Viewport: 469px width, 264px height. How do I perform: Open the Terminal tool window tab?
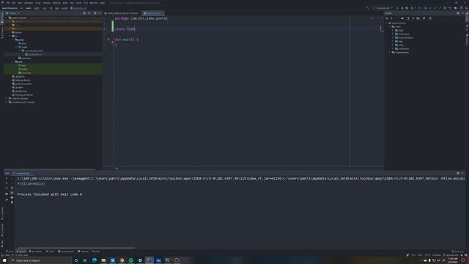[83, 252]
